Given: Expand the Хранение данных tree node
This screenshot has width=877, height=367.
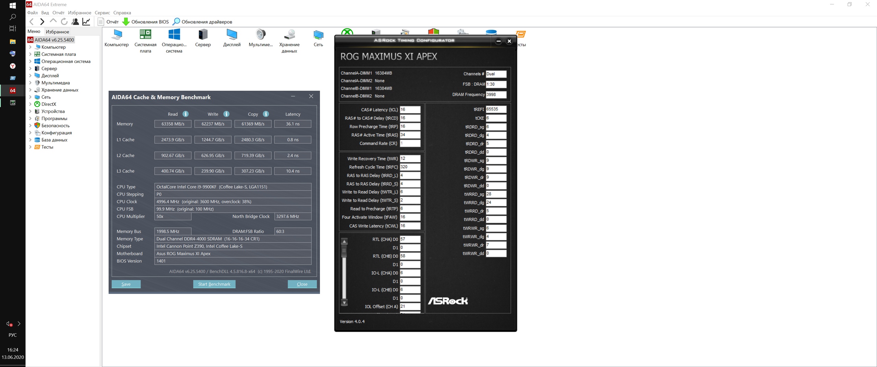Looking at the screenshot, I should 30,90.
